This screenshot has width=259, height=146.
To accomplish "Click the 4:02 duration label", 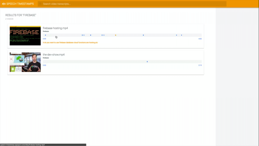I will coord(200,39).
